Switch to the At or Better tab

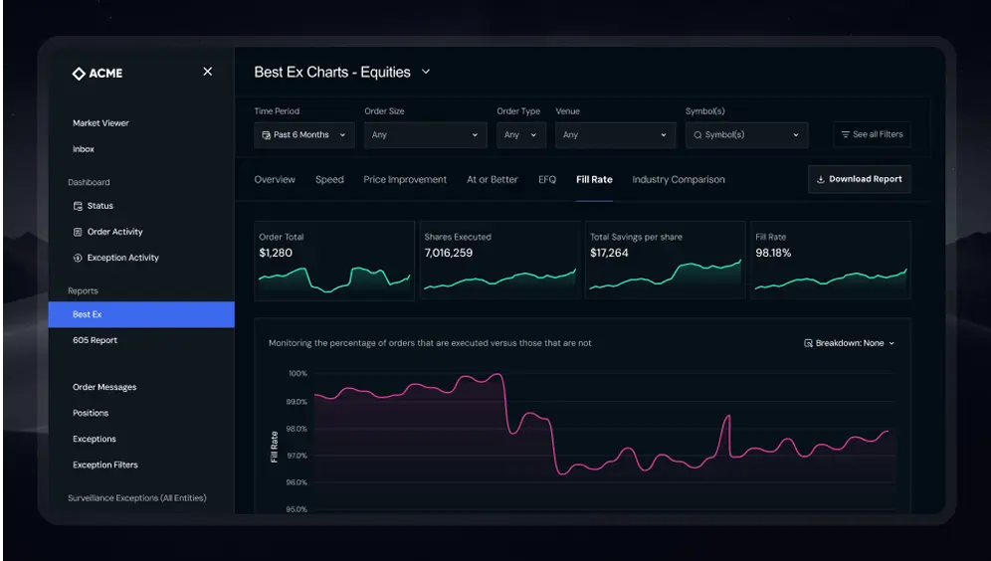coord(492,179)
